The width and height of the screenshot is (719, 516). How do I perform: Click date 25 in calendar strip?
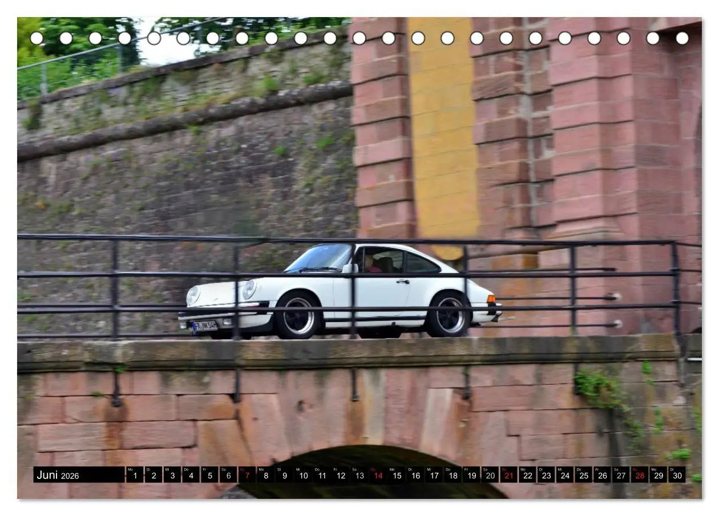[583, 475]
